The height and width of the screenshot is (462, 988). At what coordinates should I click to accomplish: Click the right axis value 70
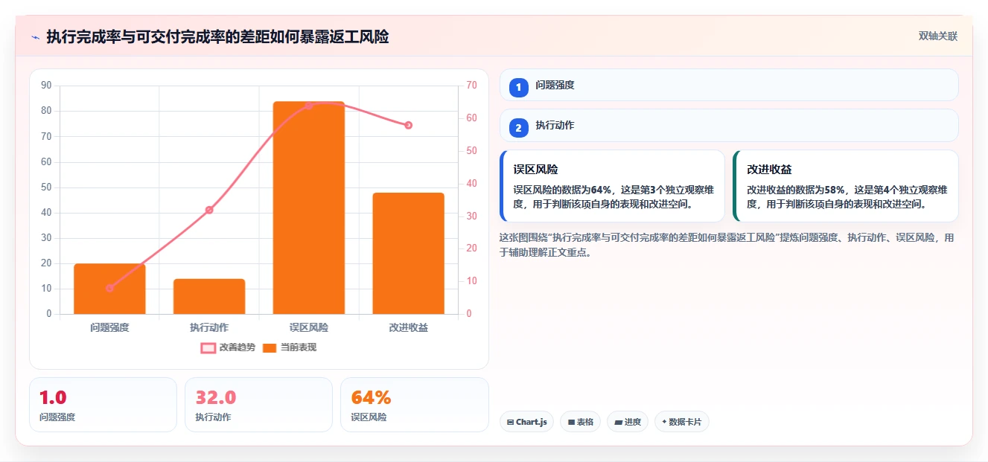tap(471, 86)
